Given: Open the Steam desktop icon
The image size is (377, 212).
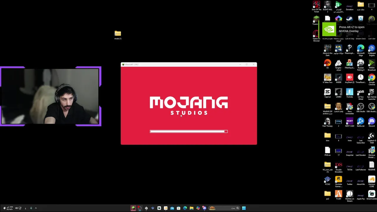Looking at the screenshot, I should tap(350, 20).
